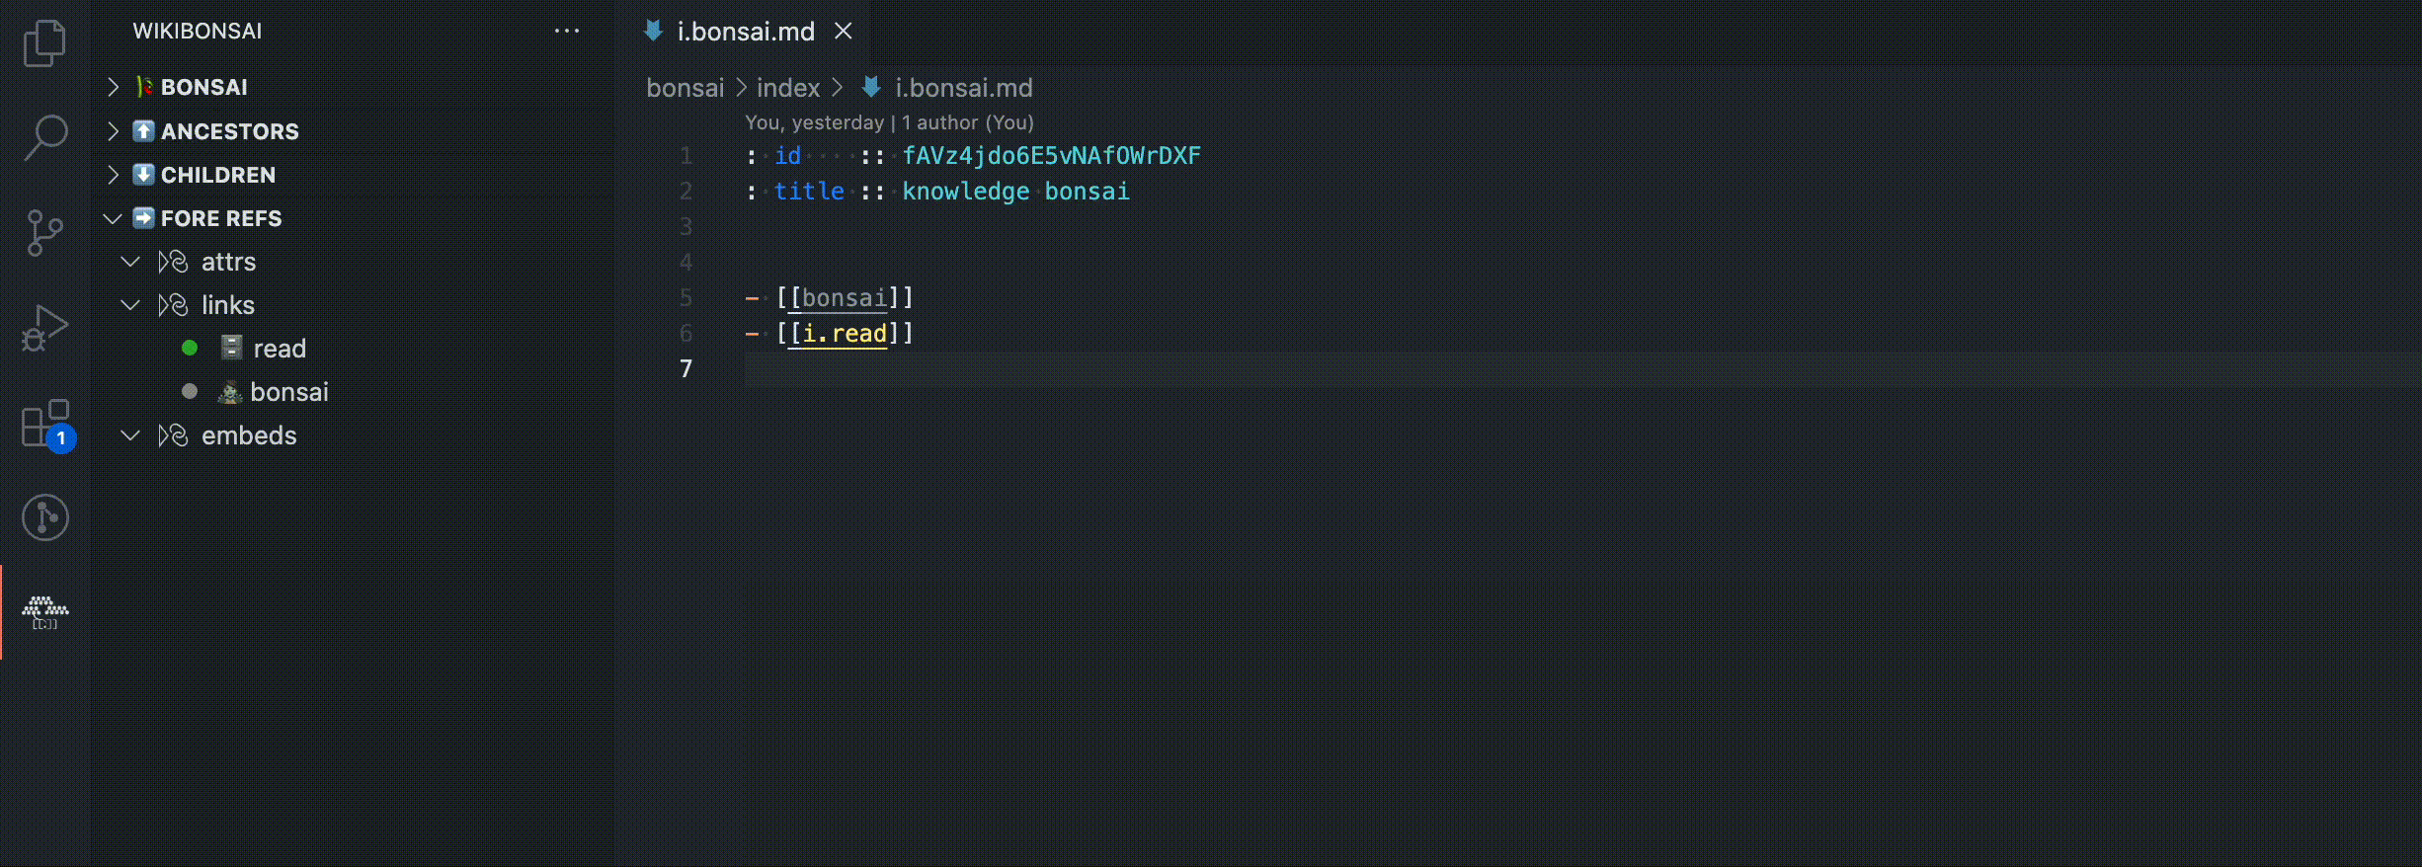Close the i.bonsai.md tab
The height and width of the screenshot is (867, 2422).
click(844, 32)
